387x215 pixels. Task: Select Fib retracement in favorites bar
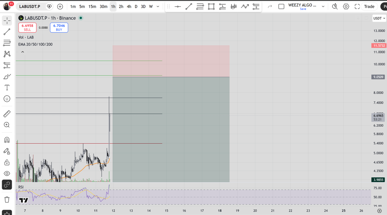[x=200, y=6]
